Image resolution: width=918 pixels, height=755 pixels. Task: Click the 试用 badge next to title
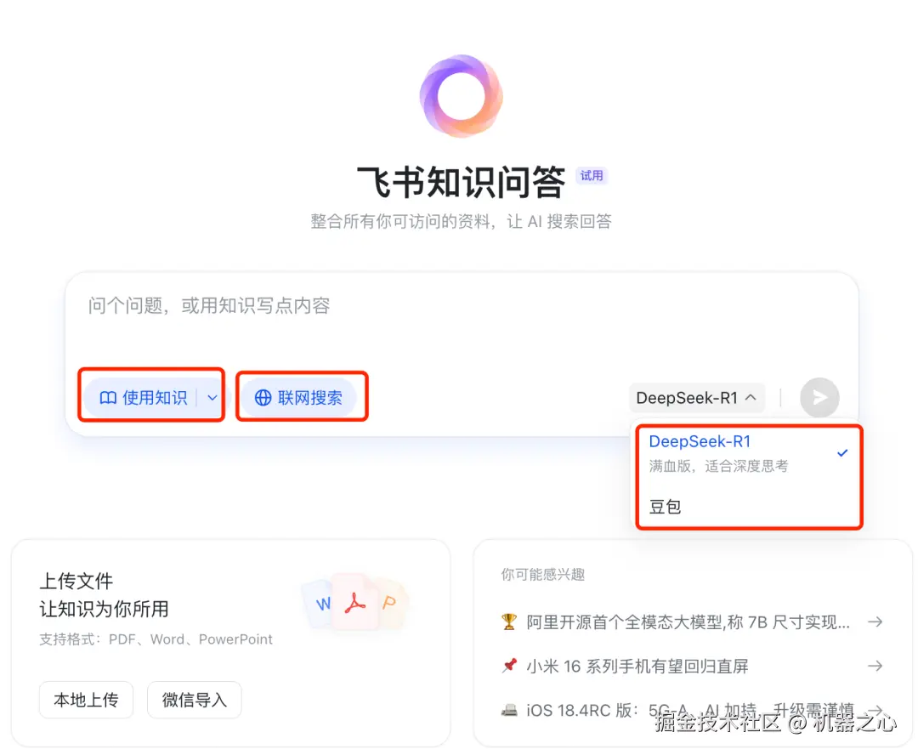(x=592, y=176)
